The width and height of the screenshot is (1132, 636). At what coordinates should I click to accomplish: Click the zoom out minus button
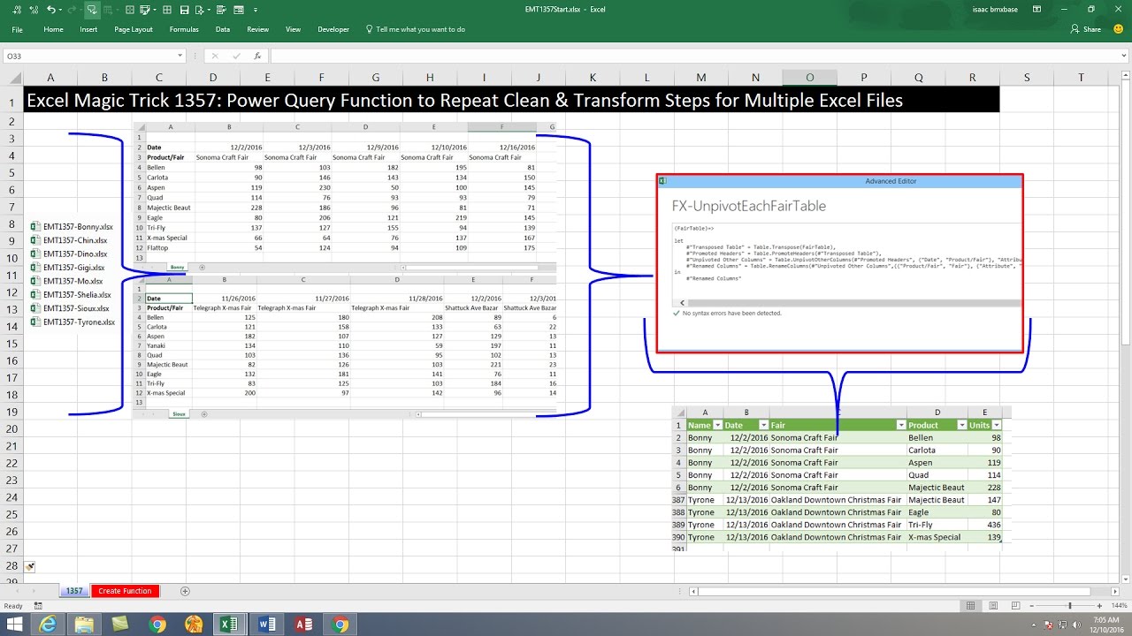point(1032,606)
